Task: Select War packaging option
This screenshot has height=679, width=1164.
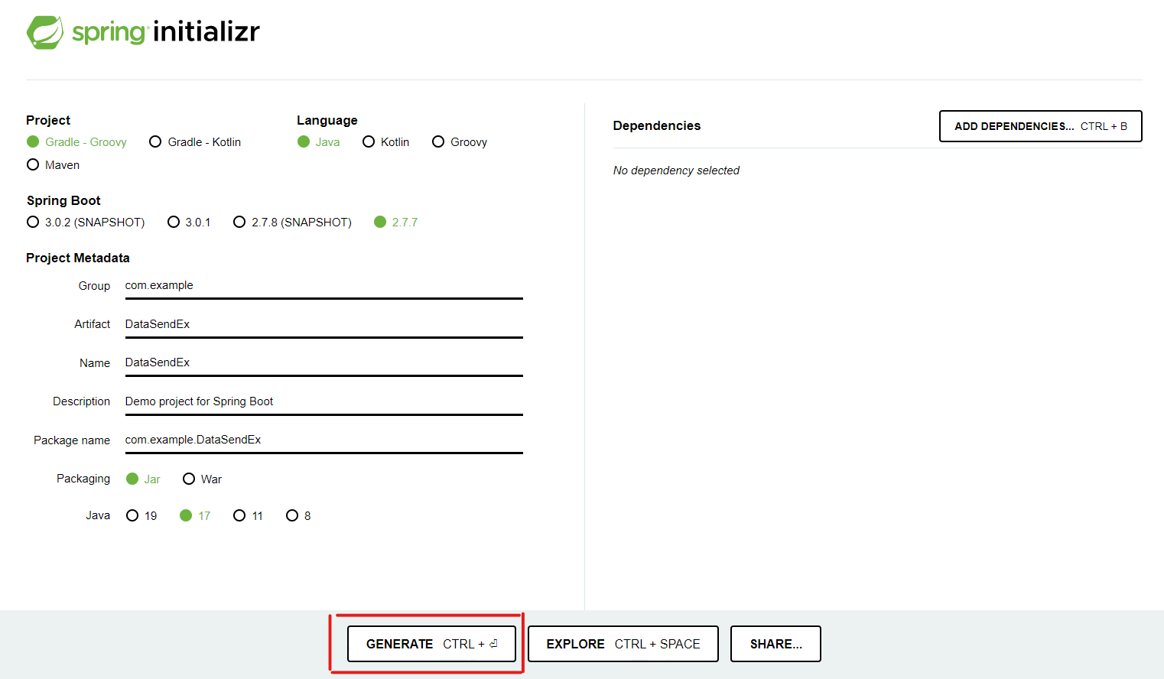Action: pyautogui.click(x=202, y=479)
